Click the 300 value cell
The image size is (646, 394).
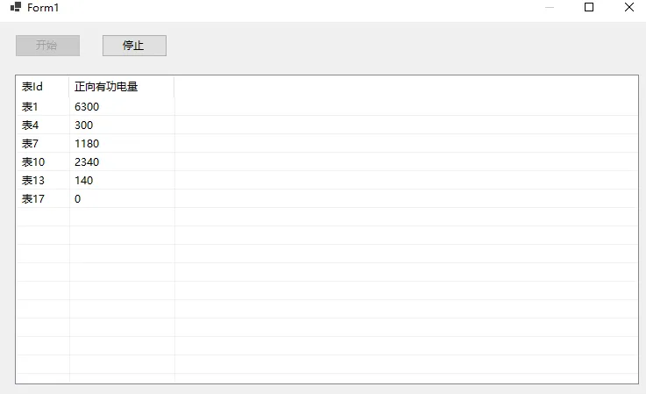[84, 125]
